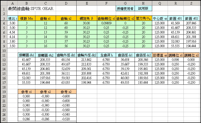This screenshot has width=201, height=123.
Task: Click the speed ratio cell 4.54
Action: (12, 32)
